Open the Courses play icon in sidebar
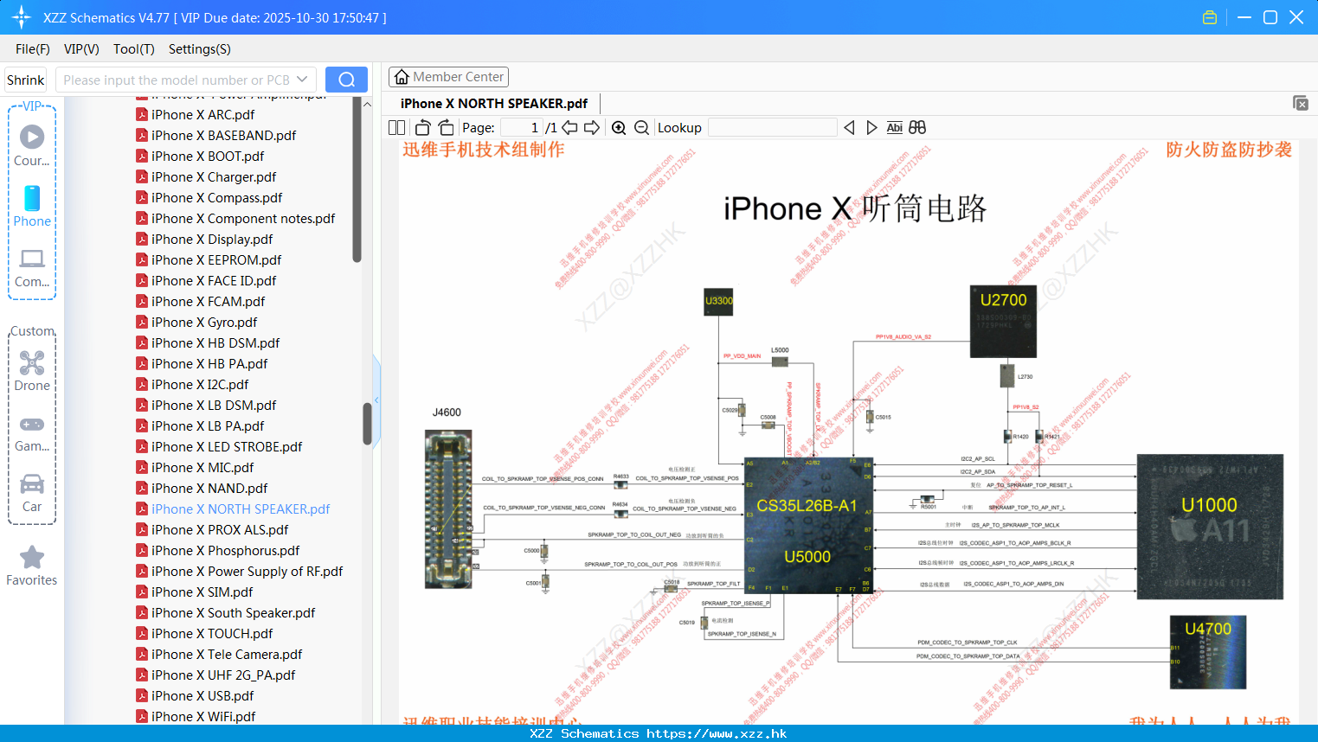The height and width of the screenshot is (742, 1318). click(x=32, y=137)
